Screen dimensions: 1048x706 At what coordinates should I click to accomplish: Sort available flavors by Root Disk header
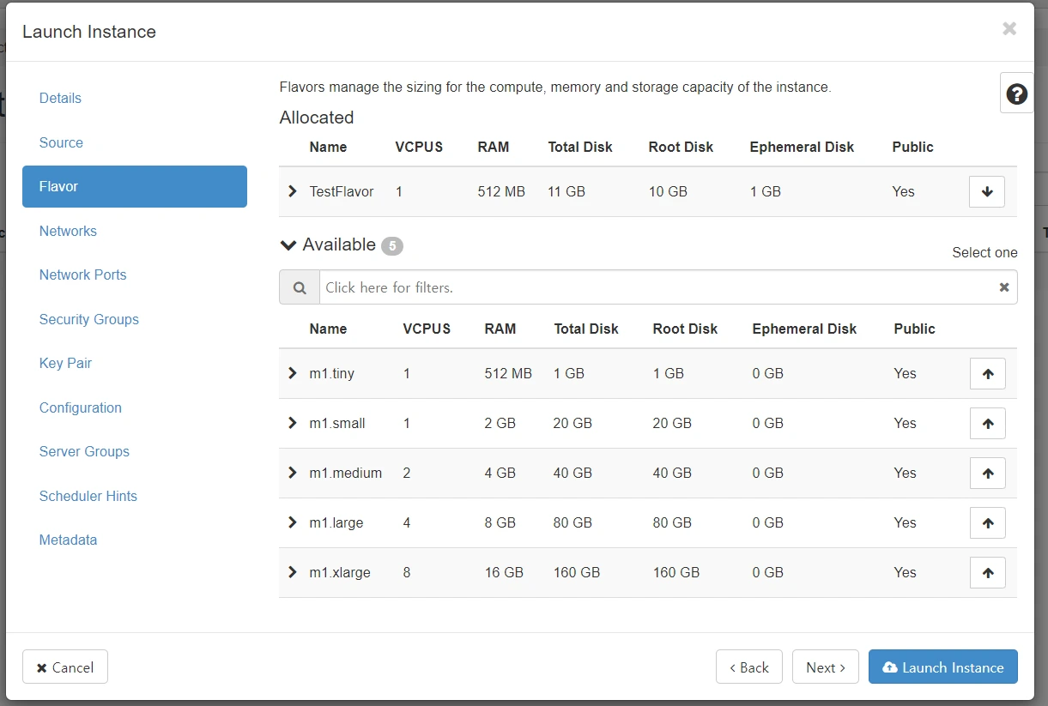pyautogui.click(x=685, y=329)
